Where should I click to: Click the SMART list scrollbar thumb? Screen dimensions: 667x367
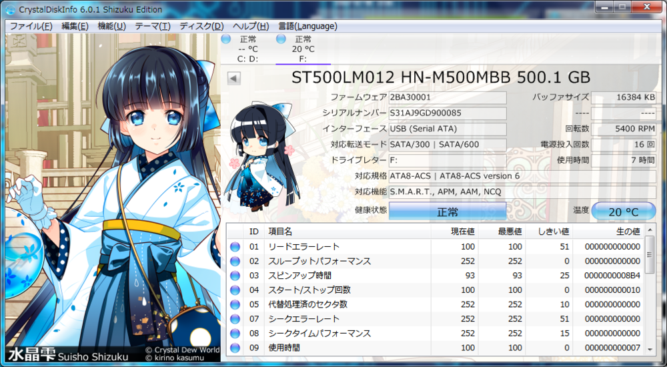click(649, 255)
